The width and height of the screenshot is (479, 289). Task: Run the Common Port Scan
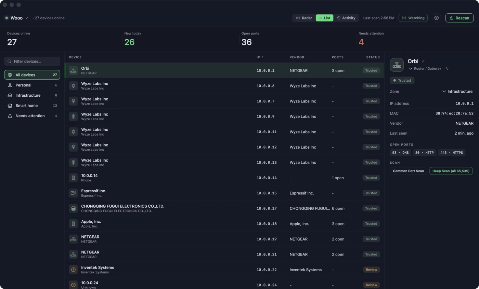tap(408, 171)
